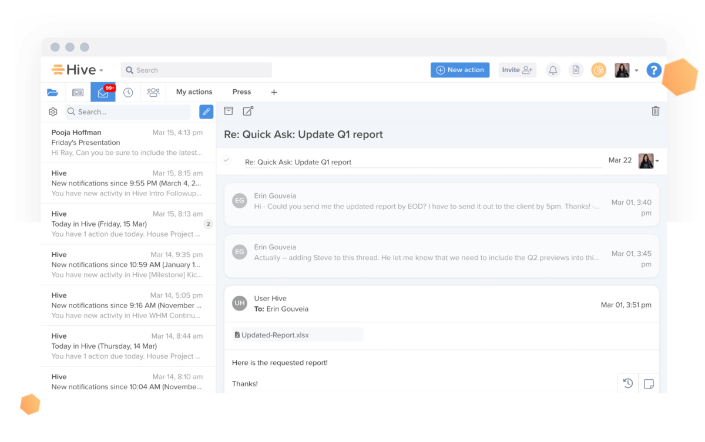Switch to the Press tab
The image size is (705, 442).
click(x=241, y=92)
